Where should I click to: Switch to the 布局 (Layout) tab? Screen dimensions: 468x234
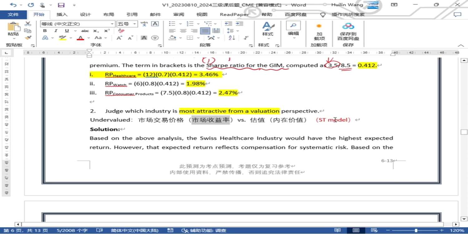coord(109,15)
